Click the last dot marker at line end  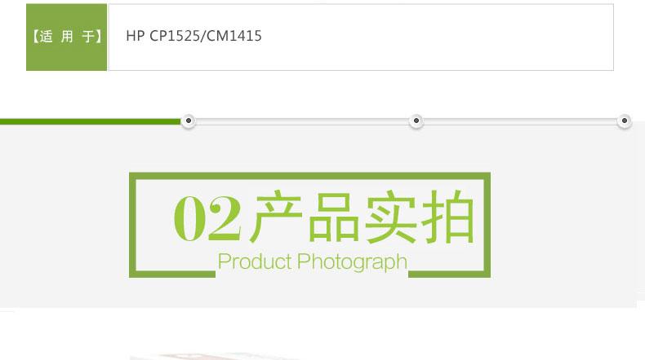tap(625, 121)
